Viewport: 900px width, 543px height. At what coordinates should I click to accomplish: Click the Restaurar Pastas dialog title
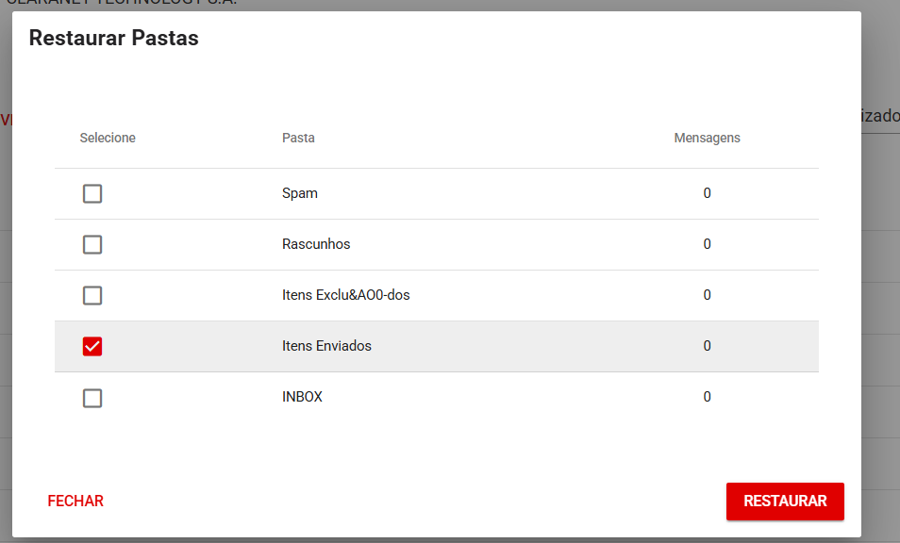click(x=113, y=39)
